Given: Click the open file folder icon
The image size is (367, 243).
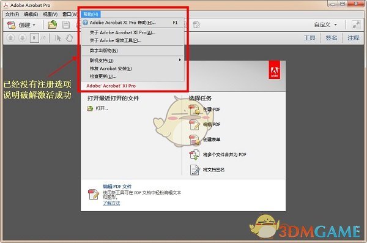Looking at the screenshot, I should (53, 24).
